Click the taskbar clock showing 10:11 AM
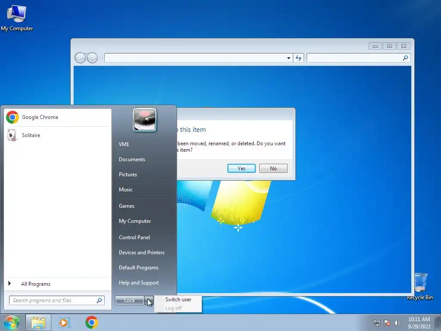Screen dimensions: 441x331 pyautogui.click(x=419, y=323)
